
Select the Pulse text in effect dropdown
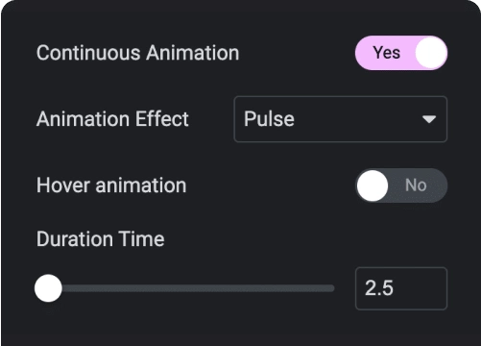coord(269,119)
